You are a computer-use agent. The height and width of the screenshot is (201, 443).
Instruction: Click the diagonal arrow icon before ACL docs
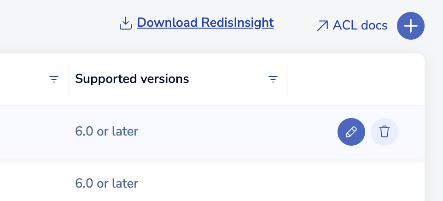pos(322,26)
